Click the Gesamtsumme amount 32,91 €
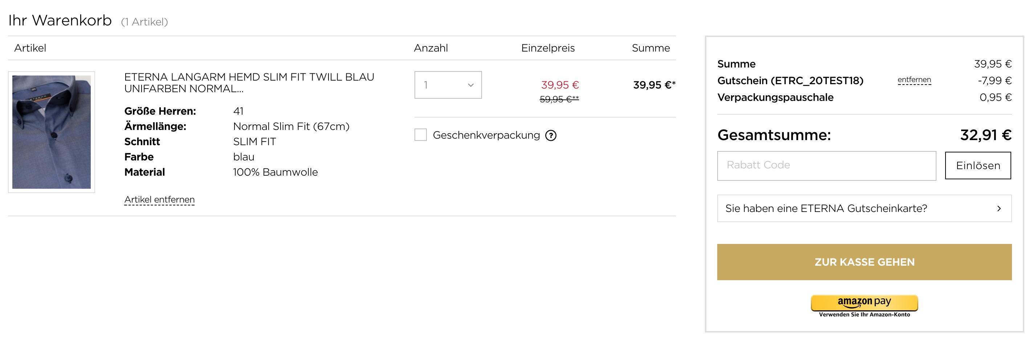Image resolution: width=1033 pixels, height=347 pixels. coord(985,135)
